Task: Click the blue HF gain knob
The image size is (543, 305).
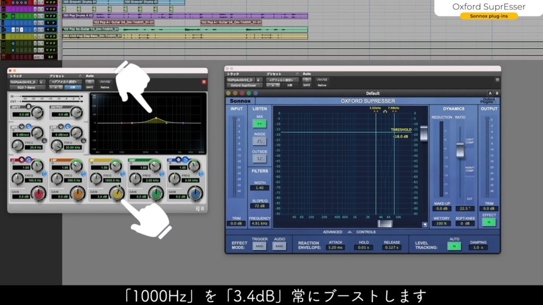Action: pyautogui.click(x=195, y=194)
